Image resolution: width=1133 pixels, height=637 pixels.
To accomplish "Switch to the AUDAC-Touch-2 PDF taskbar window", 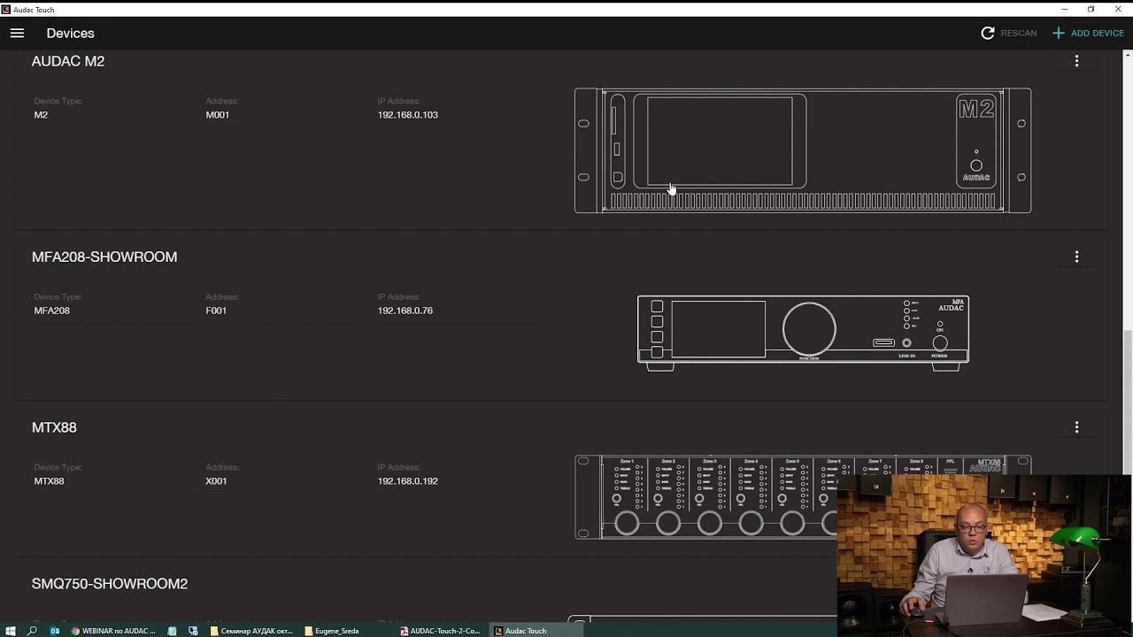I will [x=440, y=631].
